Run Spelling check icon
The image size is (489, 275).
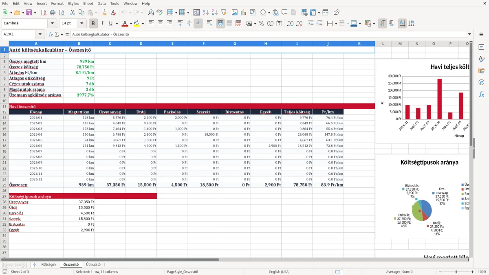point(160,13)
